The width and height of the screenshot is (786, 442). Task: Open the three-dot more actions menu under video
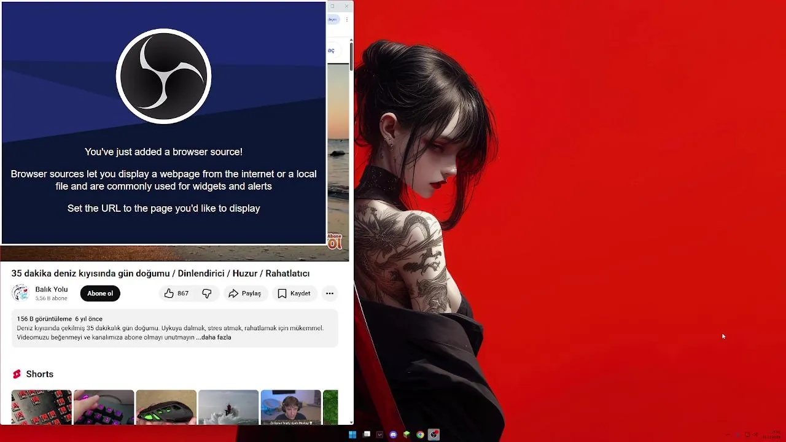[x=330, y=293]
